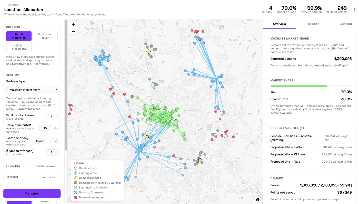Click New site (chosen) legend marker
Image resolution: width=359 pixels, height=204 pixels.
click(x=75, y=192)
